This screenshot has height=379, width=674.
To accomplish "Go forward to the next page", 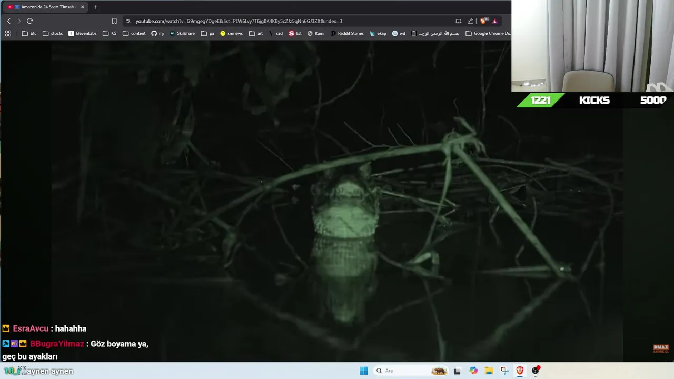I will coord(19,21).
